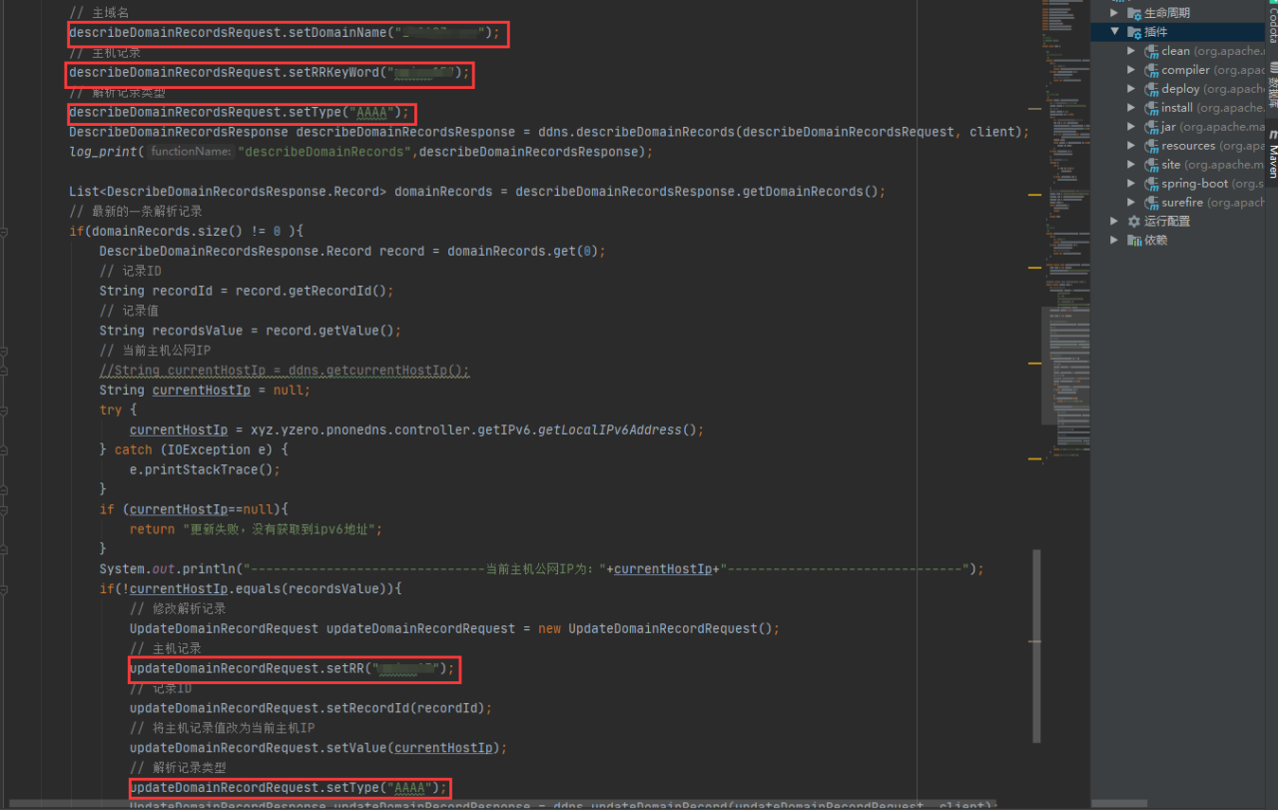
Task: Collapse the 插件 plugins tree node
Action: coord(1115,32)
